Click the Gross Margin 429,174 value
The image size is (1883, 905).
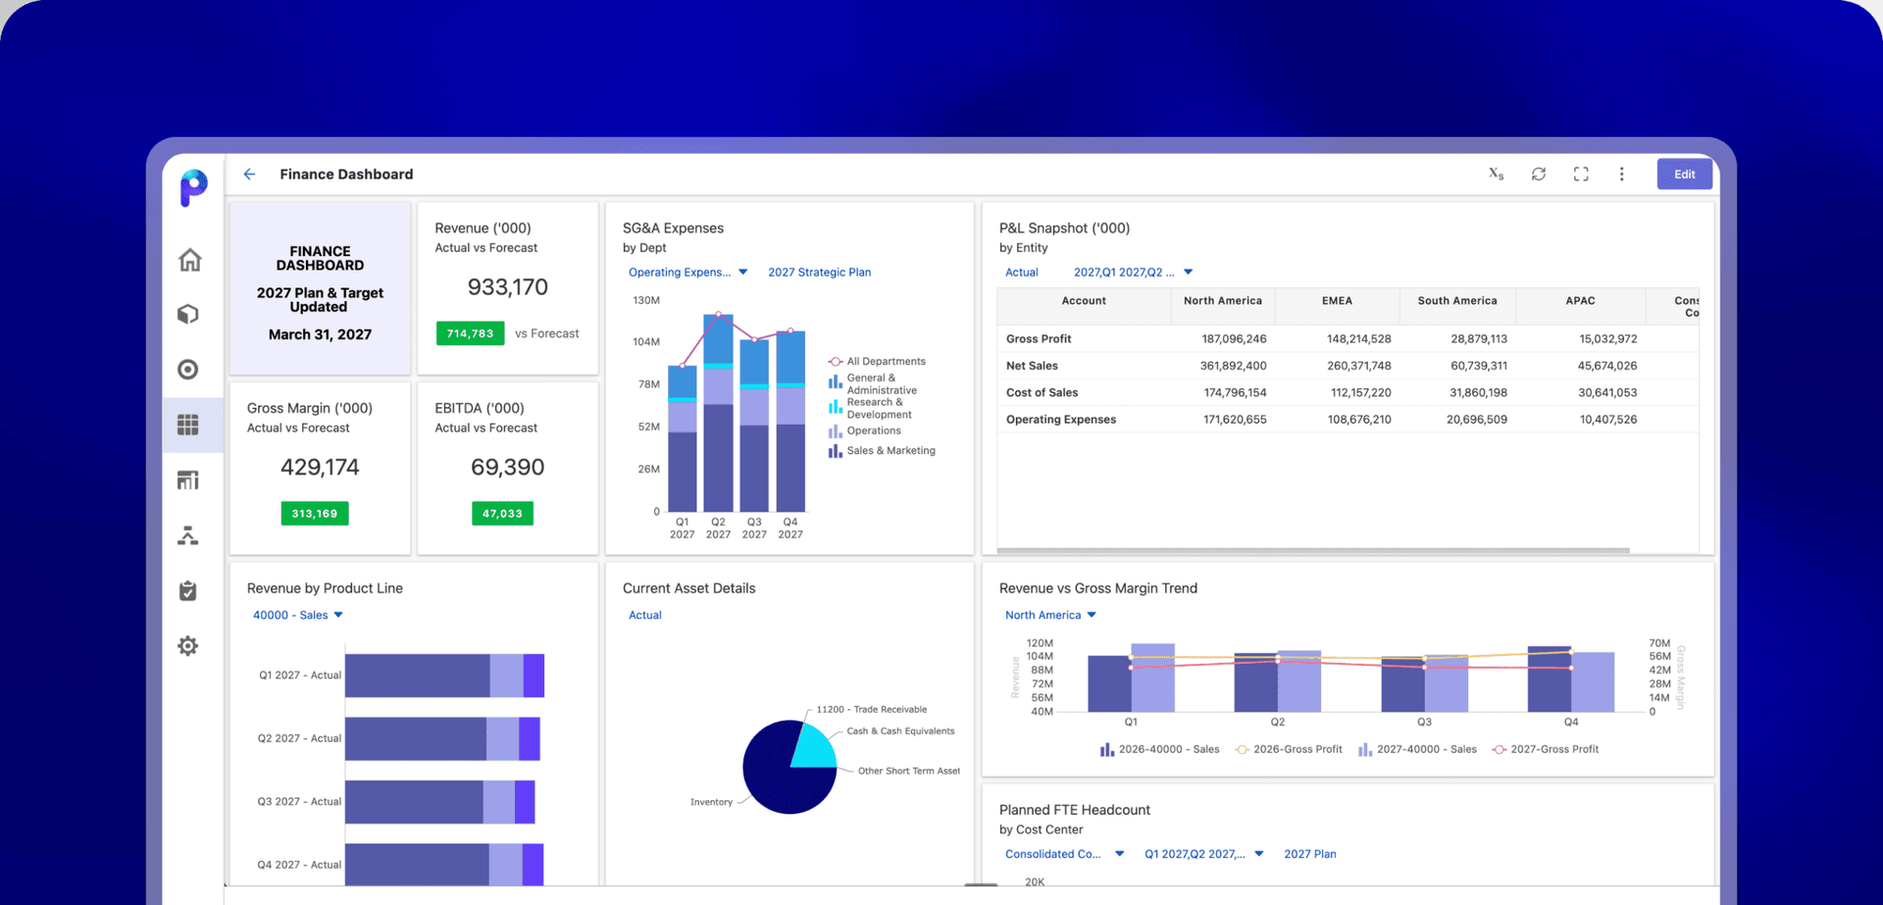[x=320, y=468]
